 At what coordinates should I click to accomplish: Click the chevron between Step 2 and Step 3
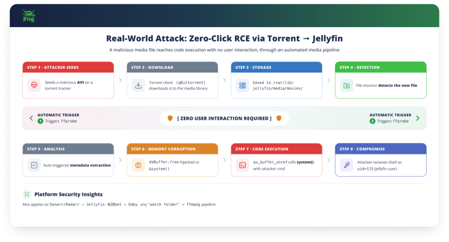pos(225,80)
